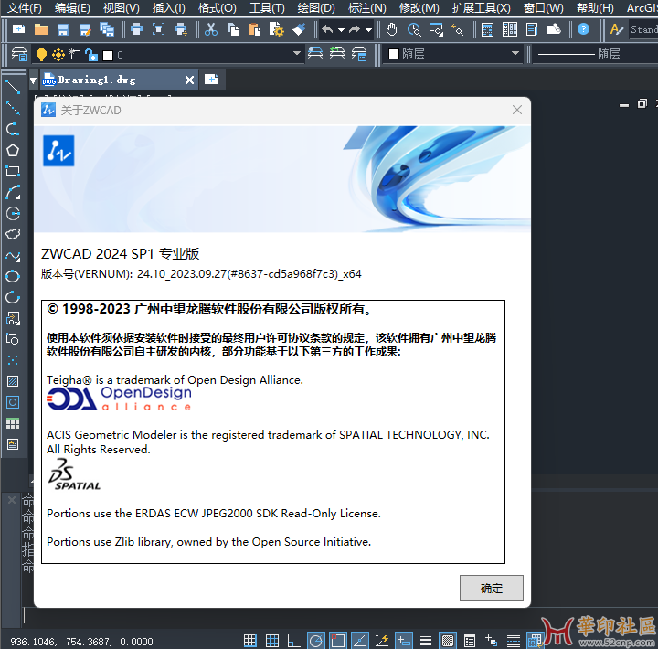This screenshot has width=658, height=649.
Task: Select the Ellipse tool
Action: tap(13, 276)
